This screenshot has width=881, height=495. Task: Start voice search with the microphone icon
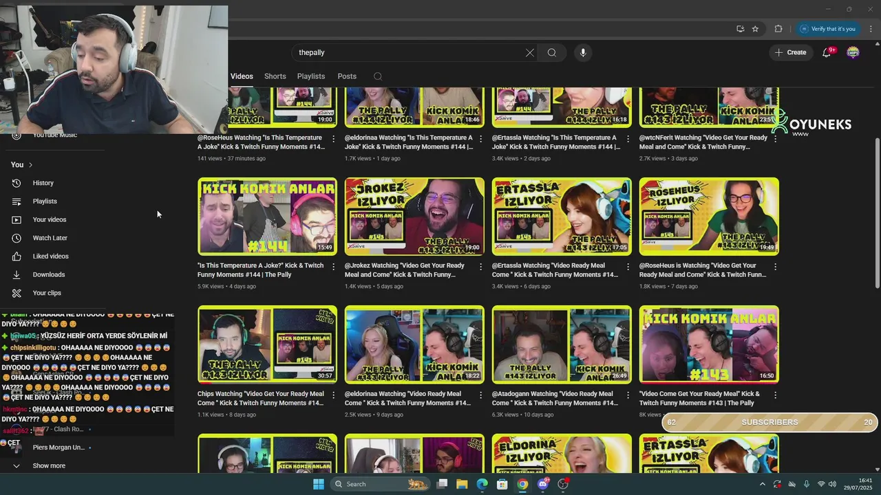[x=583, y=52]
